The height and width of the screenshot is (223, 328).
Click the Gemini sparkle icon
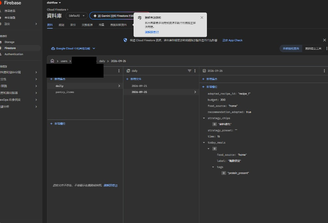(95, 16)
